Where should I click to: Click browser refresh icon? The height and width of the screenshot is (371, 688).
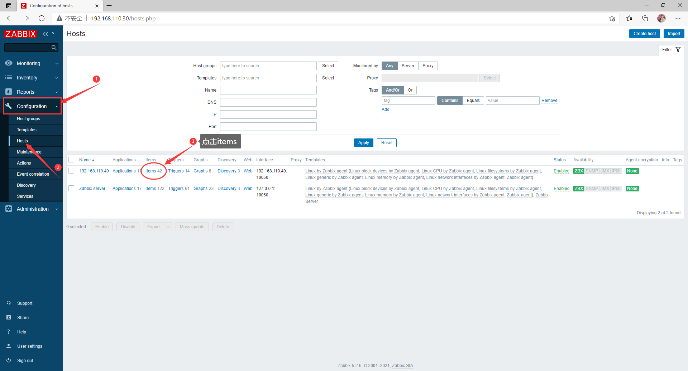coord(42,18)
